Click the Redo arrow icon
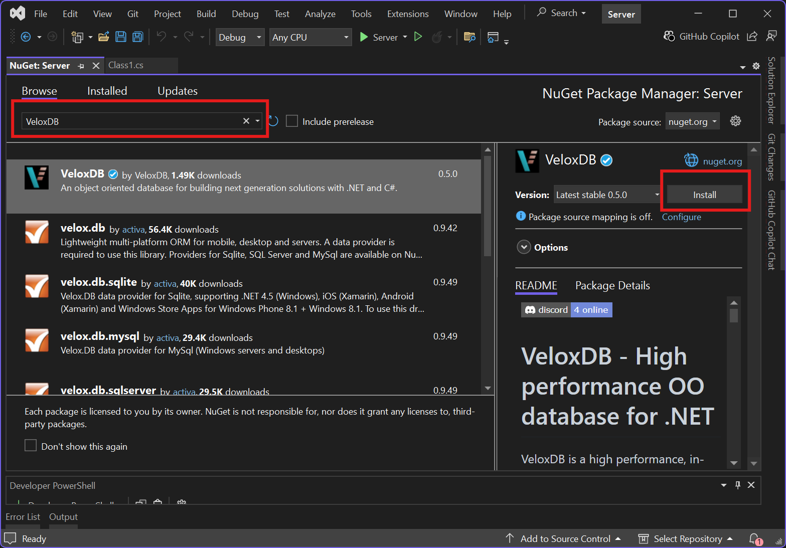Image resolution: width=786 pixels, height=548 pixels. point(189,37)
